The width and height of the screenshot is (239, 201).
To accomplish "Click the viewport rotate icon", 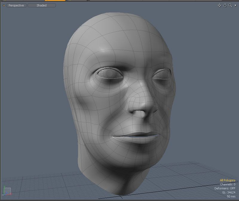I will point(225,5).
